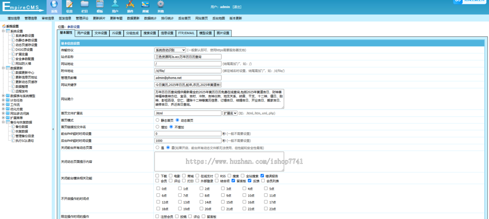Open 备份数据 tree item
489x219 pixels.
click(22, 127)
